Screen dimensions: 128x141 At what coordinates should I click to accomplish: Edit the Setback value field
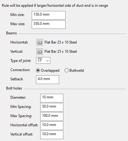48,80
